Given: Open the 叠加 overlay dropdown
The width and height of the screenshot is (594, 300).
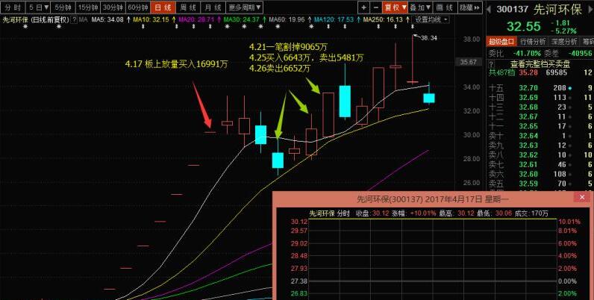Looking at the screenshot, I should click(420, 7).
